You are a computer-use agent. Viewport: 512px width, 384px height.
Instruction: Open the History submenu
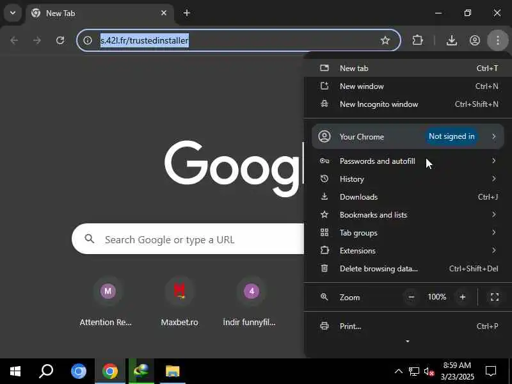[x=408, y=179]
